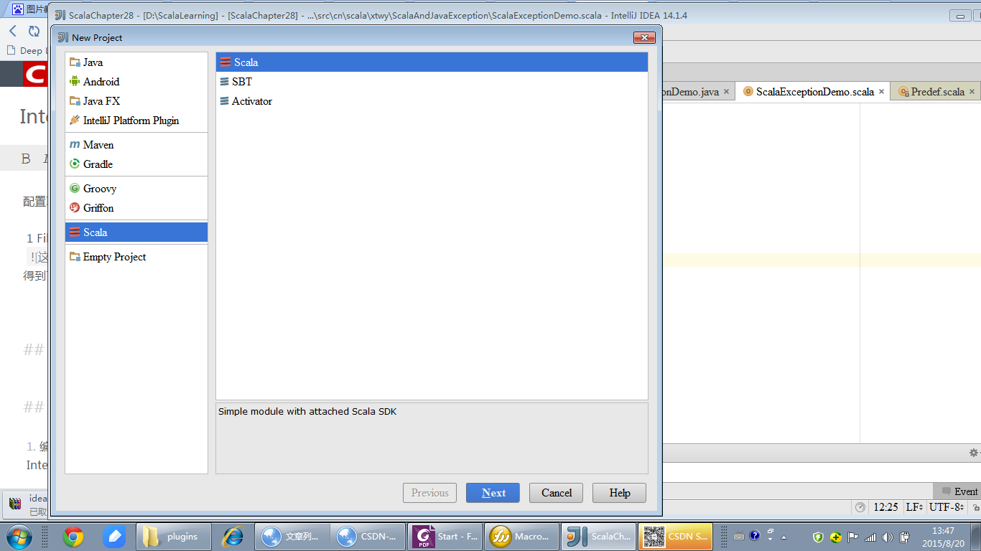Switch to the Macro taskbar window

coord(522,536)
